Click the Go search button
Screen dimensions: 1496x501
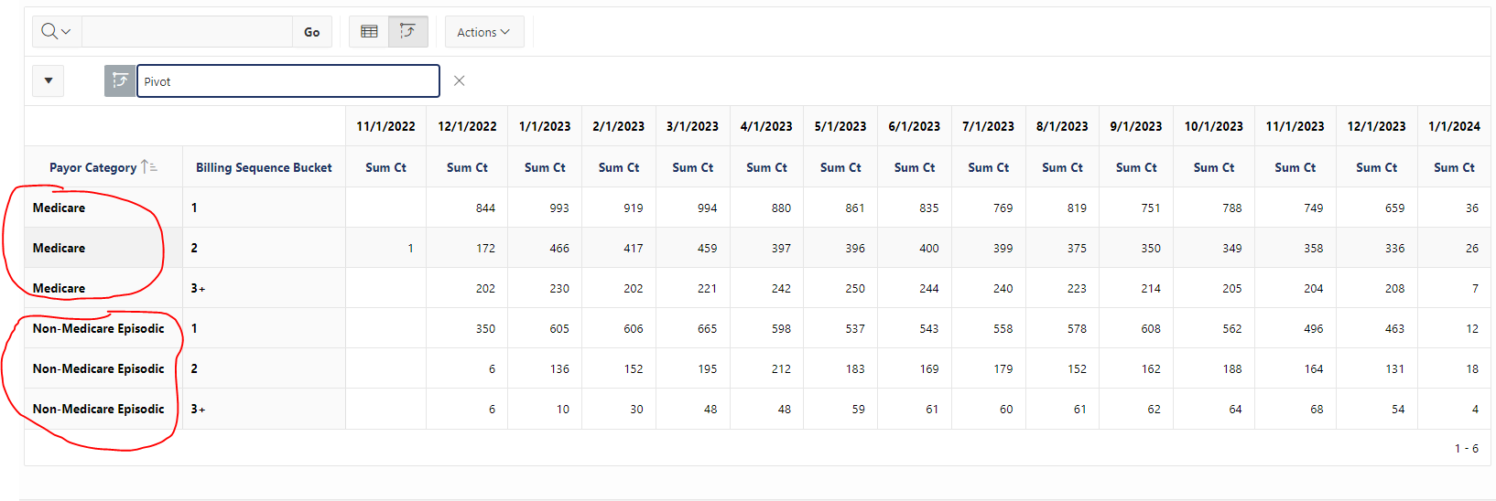tap(312, 32)
